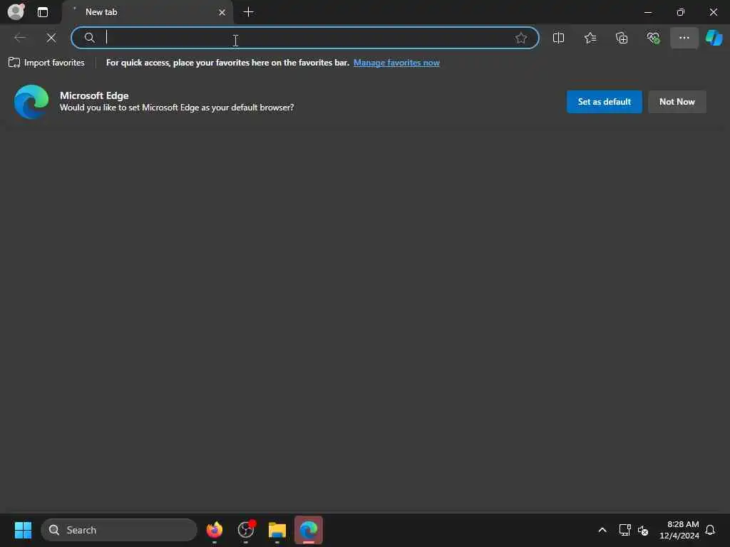
Task: Select the New tab tab
Action: (x=148, y=12)
